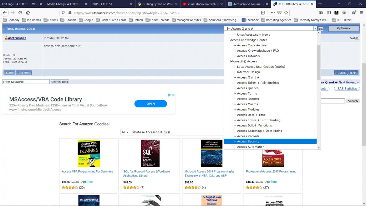The image size is (366, 206).
Task: Click the TOP button under the post
Action: (9, 73)
